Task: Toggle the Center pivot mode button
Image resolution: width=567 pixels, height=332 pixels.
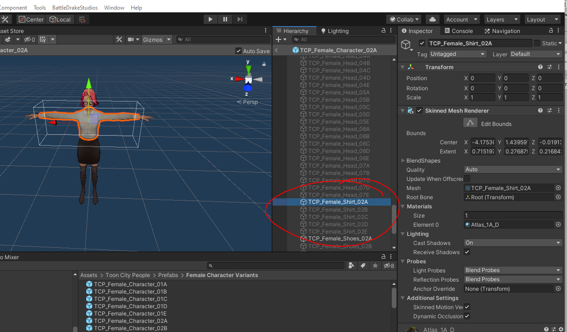Action: click(x=31, y=19)
